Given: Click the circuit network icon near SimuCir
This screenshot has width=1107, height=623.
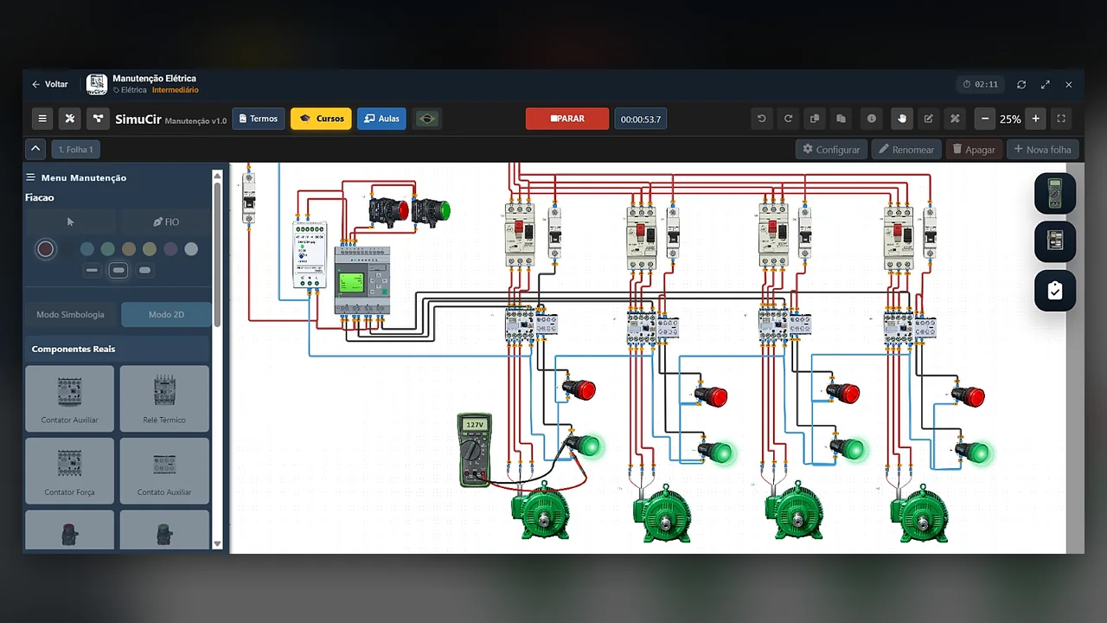Looking at the screenshot, I should tap(99, 119).
